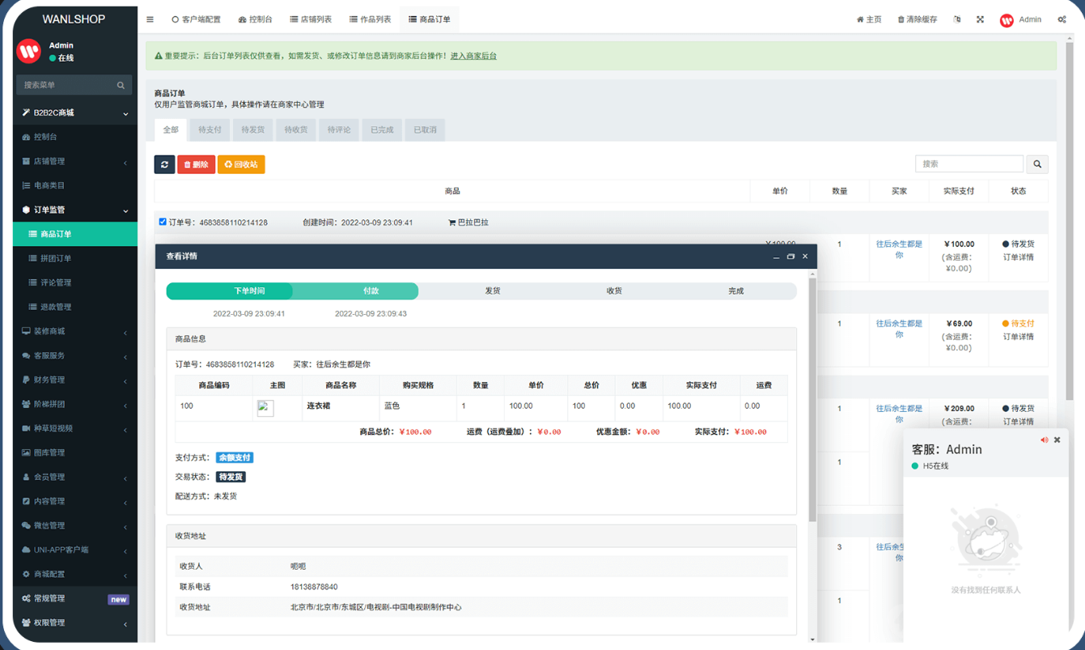1085x650 pixels.
Task: Select the 已完成 order filter tab
Action: coord(382,130)
